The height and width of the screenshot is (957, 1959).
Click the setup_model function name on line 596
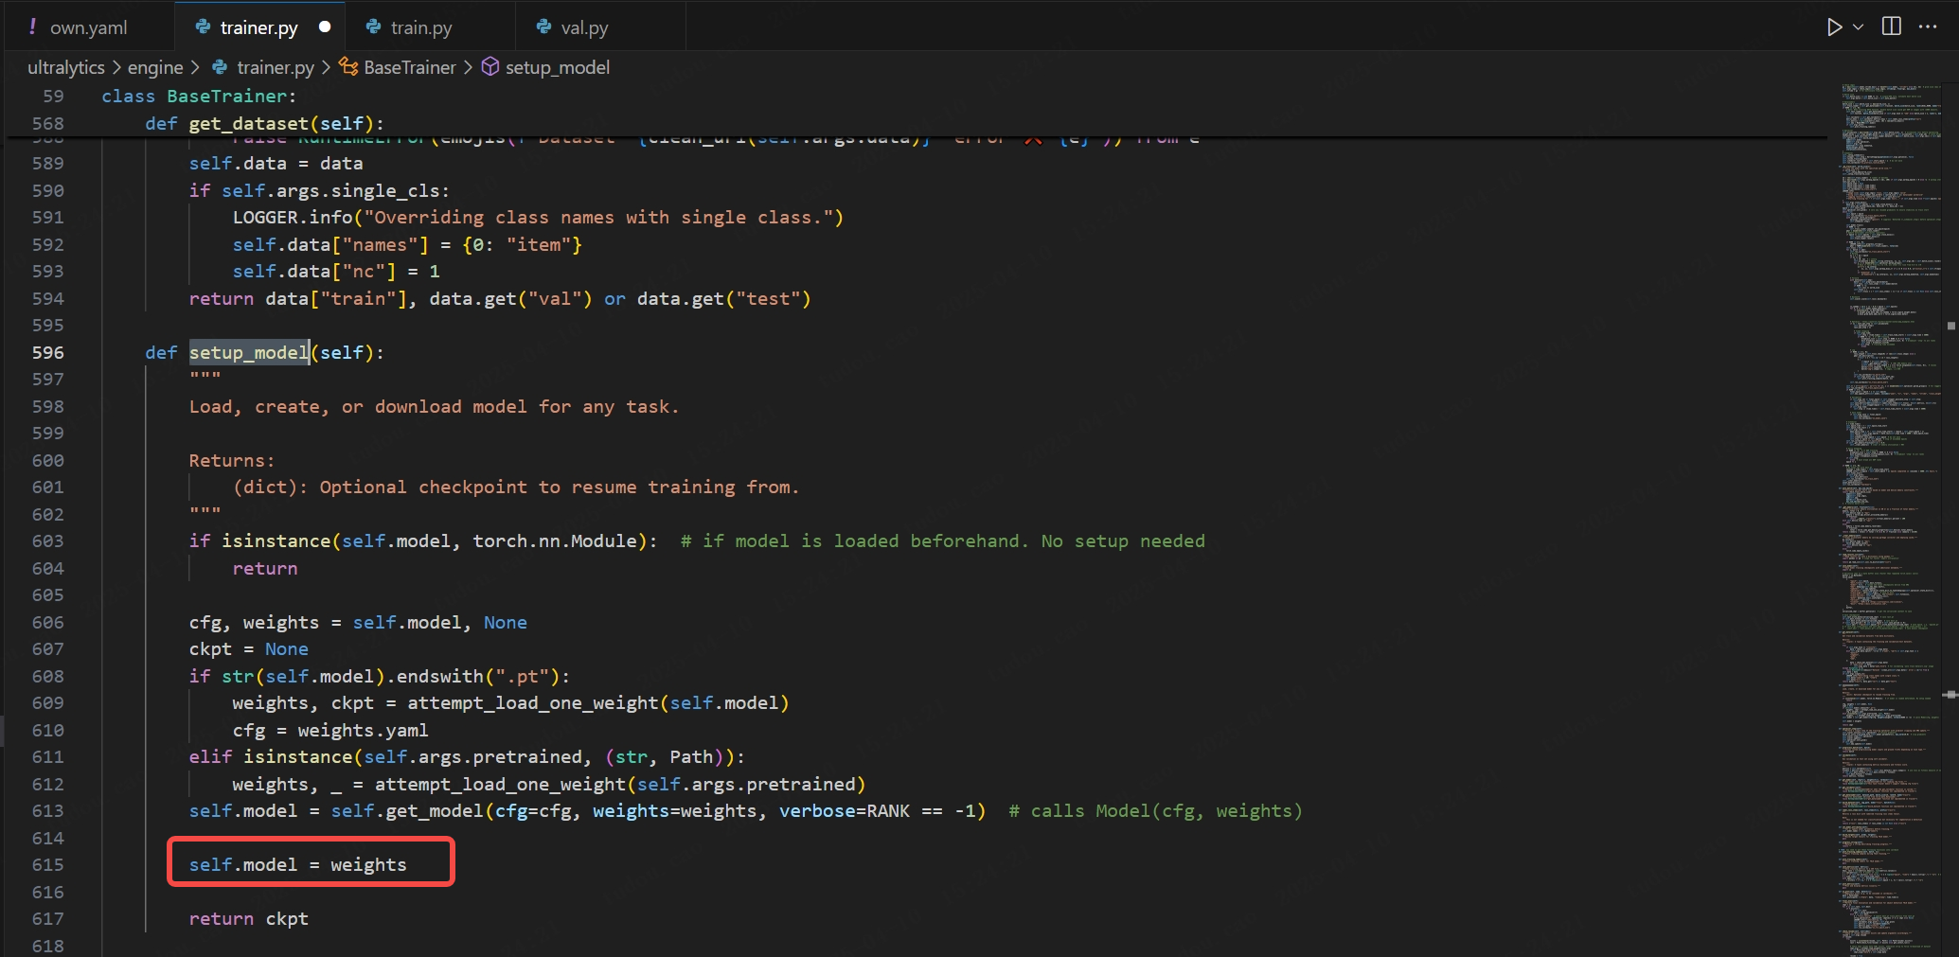(x=249, y=352)
